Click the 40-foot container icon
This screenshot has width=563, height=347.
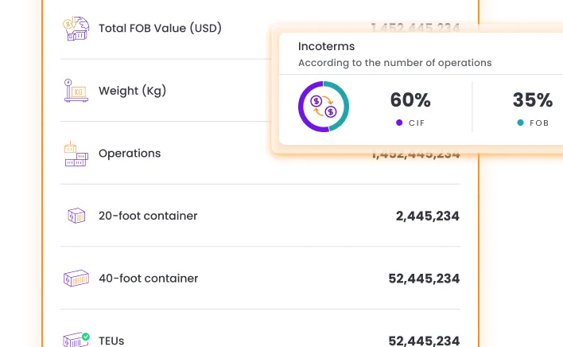pos(76,279)
